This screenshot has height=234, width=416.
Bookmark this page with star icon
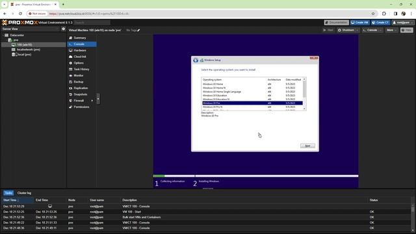[x=373, y=14]
